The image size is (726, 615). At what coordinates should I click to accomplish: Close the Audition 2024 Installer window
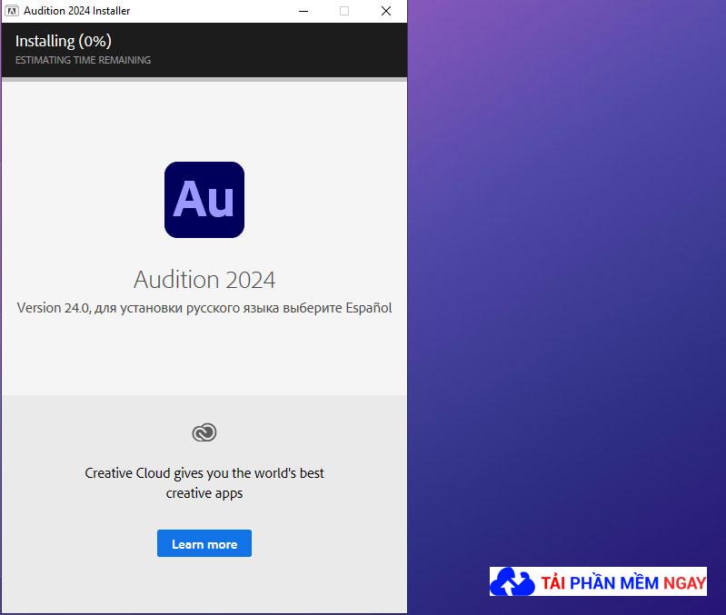386,11
